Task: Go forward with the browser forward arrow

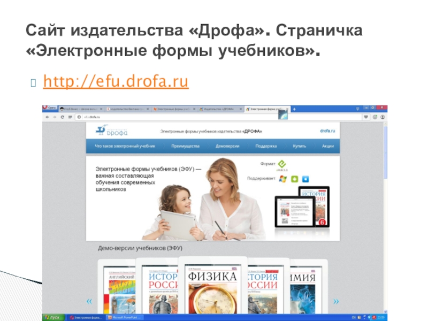Action: [55, 117]
